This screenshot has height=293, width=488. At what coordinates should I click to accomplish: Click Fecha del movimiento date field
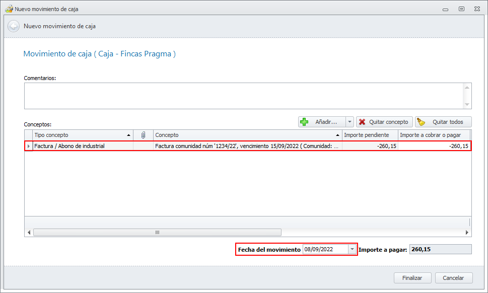325,249
